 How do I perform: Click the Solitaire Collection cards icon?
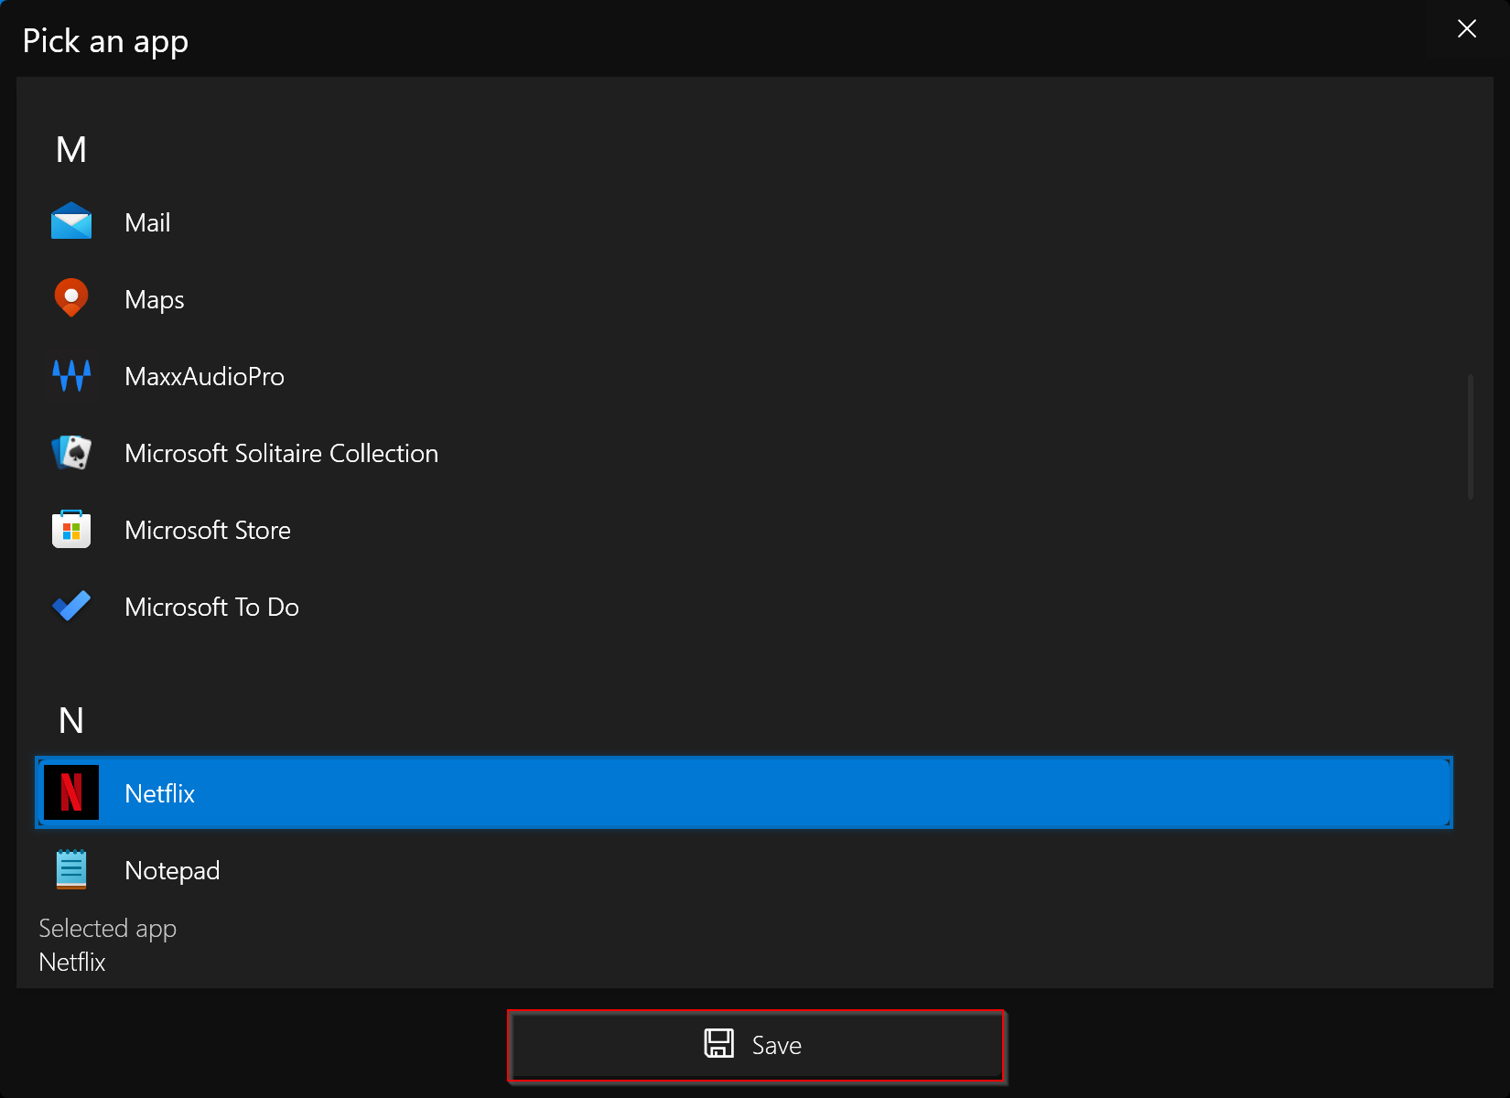tap(71, 452)
